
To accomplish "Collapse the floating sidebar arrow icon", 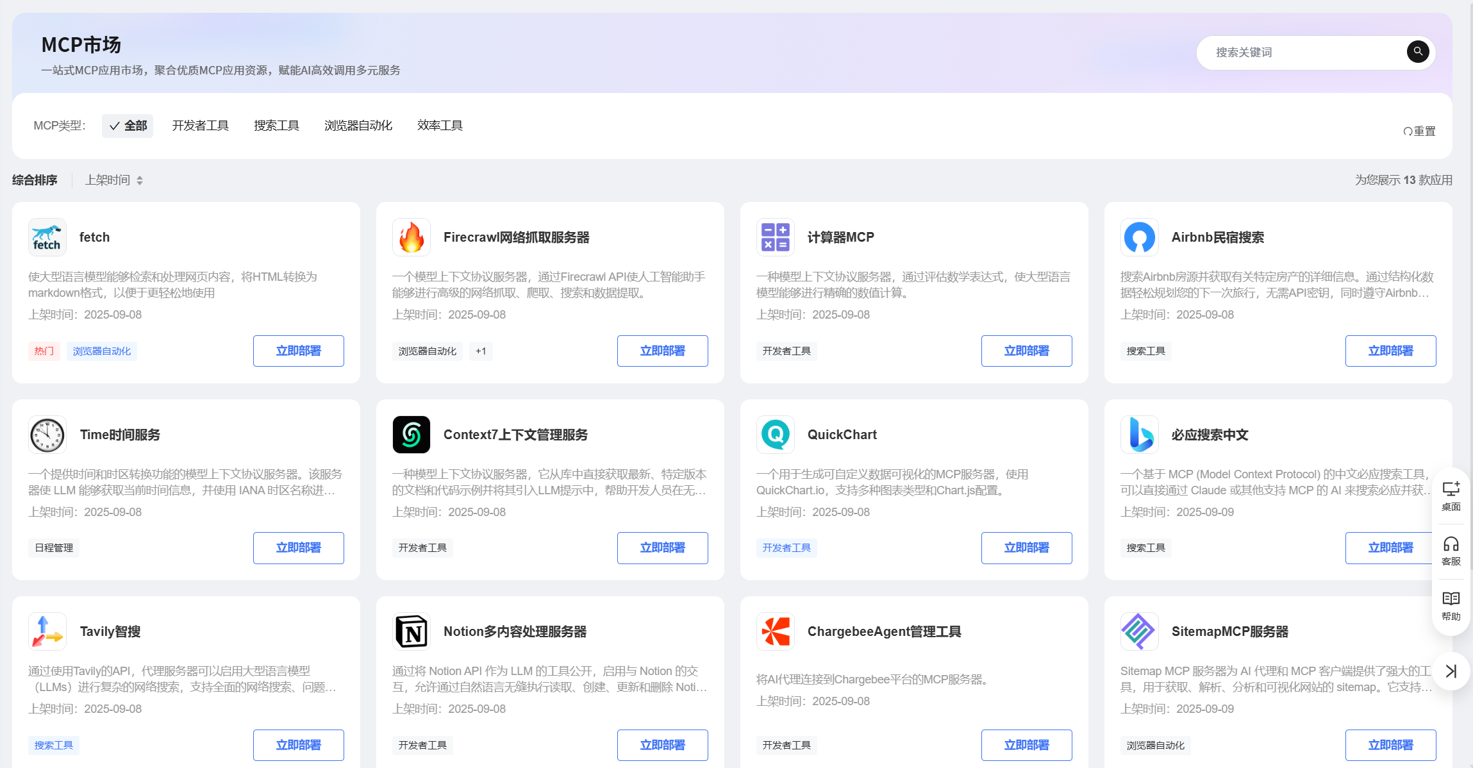I will click(x=1451, y=671).
